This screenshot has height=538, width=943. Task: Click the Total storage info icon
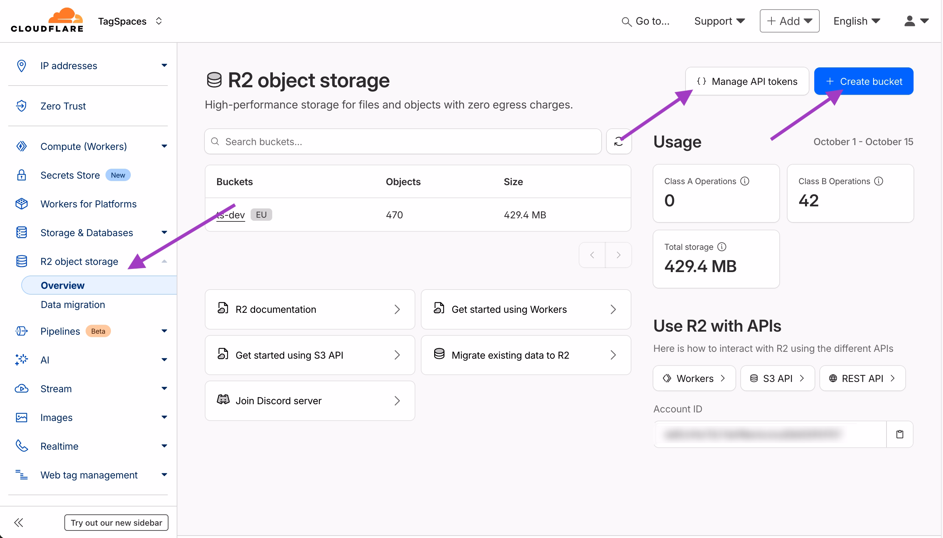pos(721,247)
